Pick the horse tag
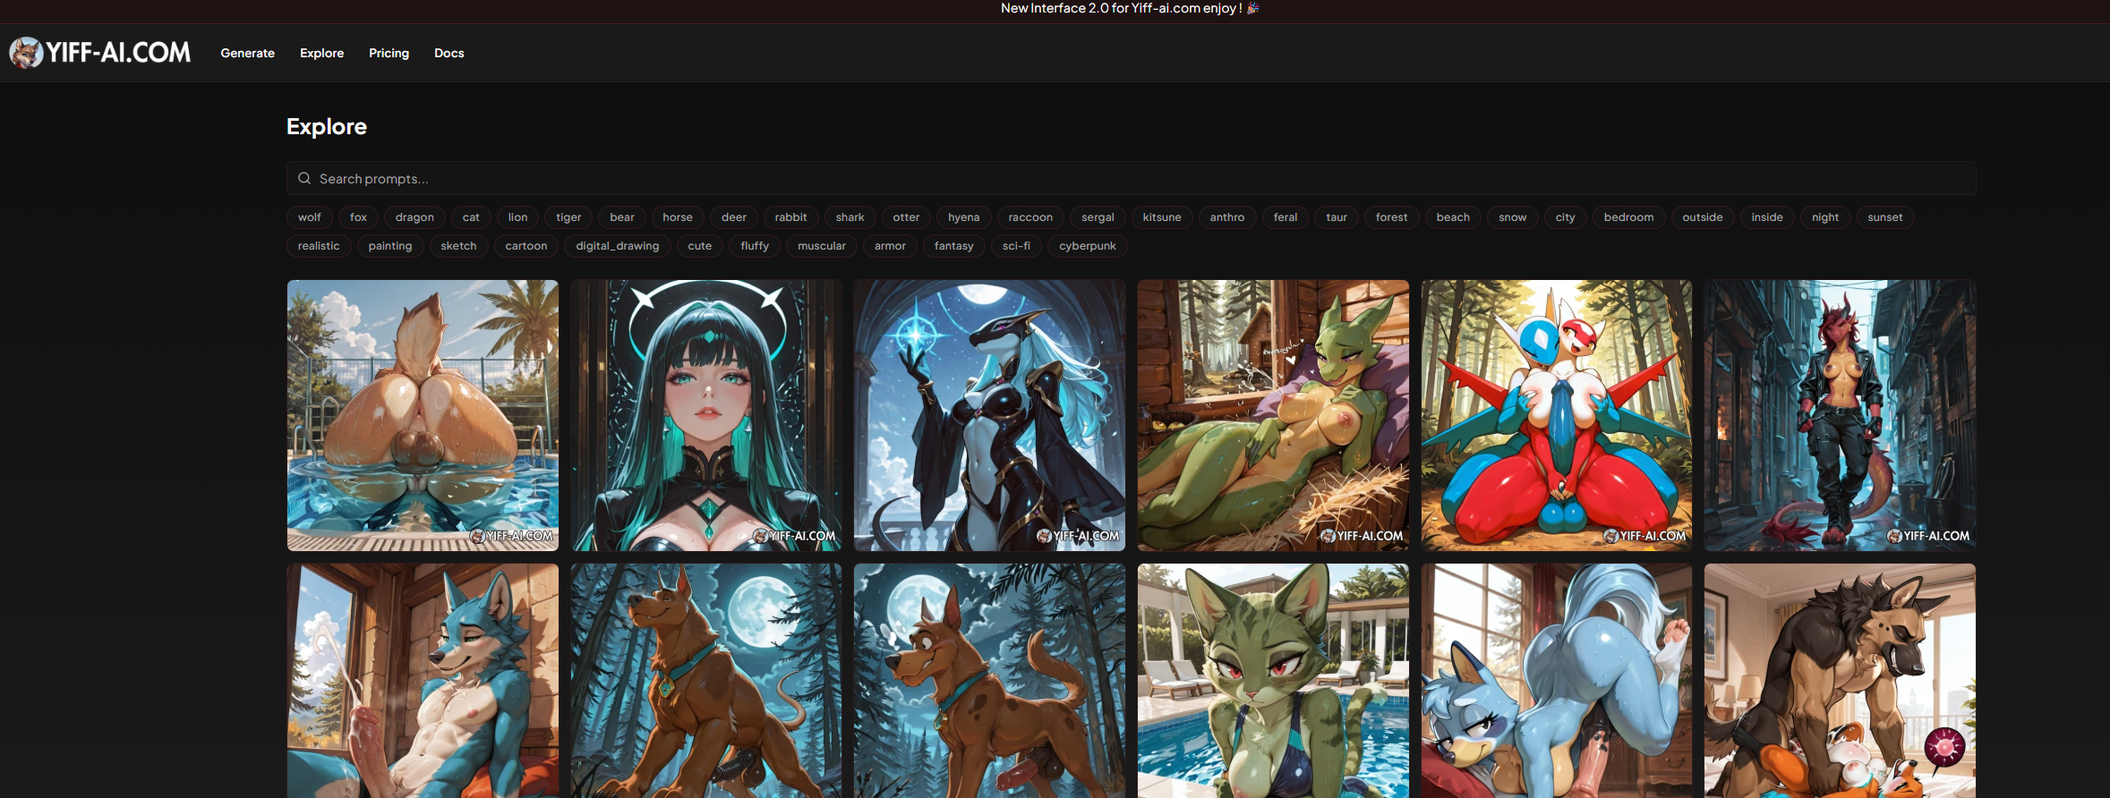The height and width of the screenshot is (798, 2110). click(x=678, y=217)
